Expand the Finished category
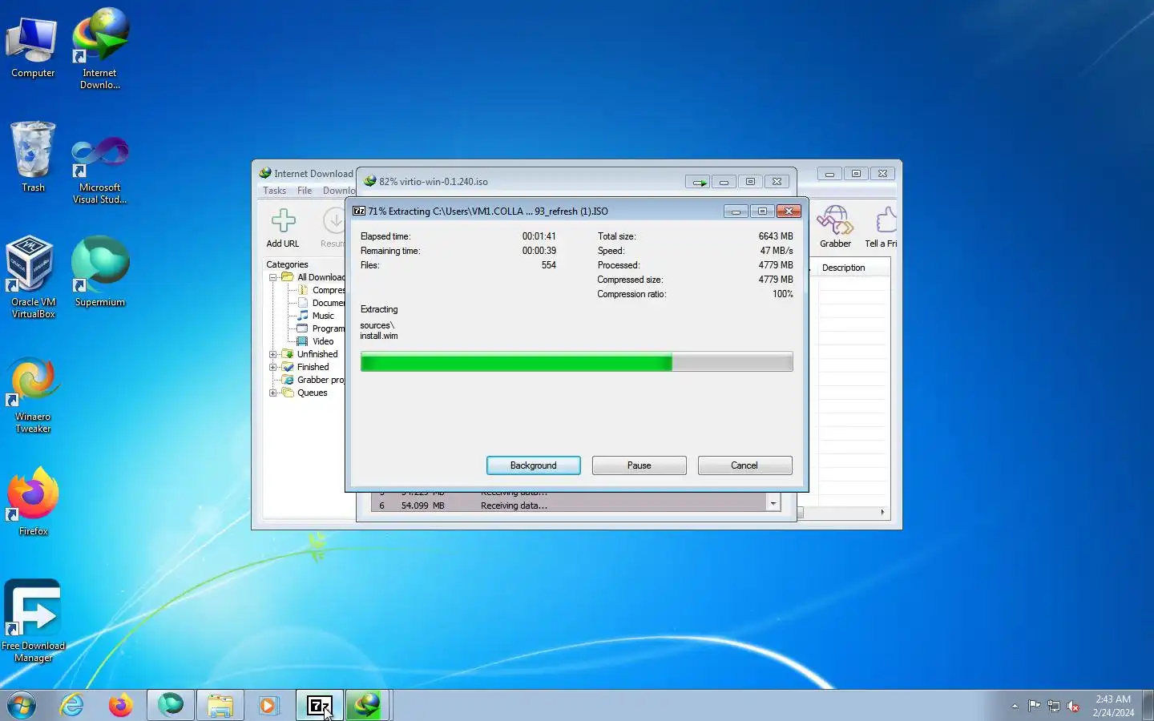Screen dimensions: 1154x721 tap(273, 367)
